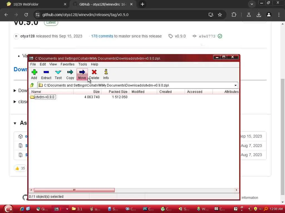Click packed size value 1 512 050
The width and height of the screenshot is (285, 213).
(x=120, y=97)
